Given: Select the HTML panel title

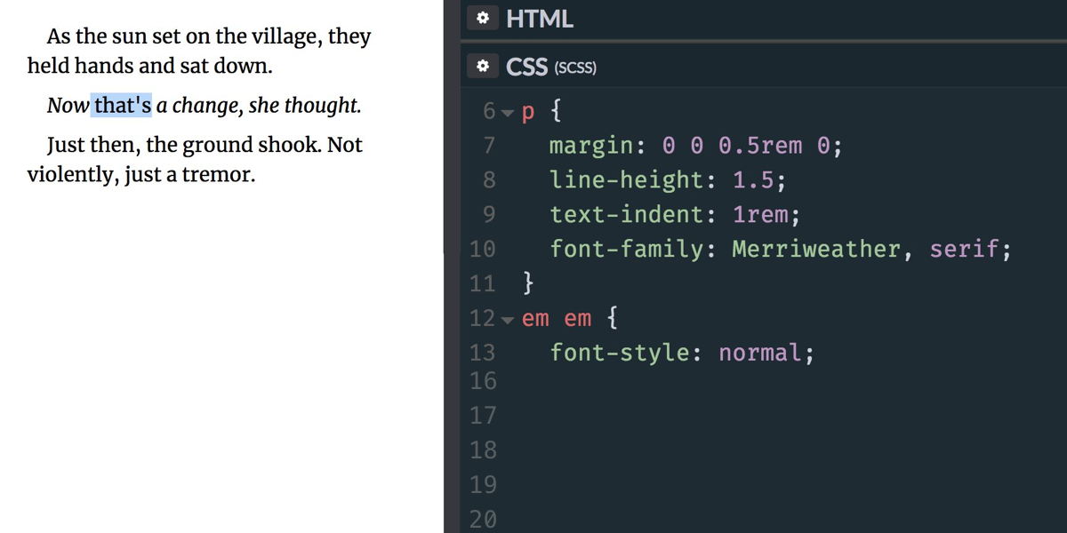Looking at the screenshot, I should pos(540,19).
